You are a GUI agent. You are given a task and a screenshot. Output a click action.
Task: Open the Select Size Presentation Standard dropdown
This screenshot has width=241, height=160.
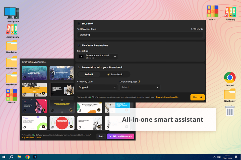97,57
